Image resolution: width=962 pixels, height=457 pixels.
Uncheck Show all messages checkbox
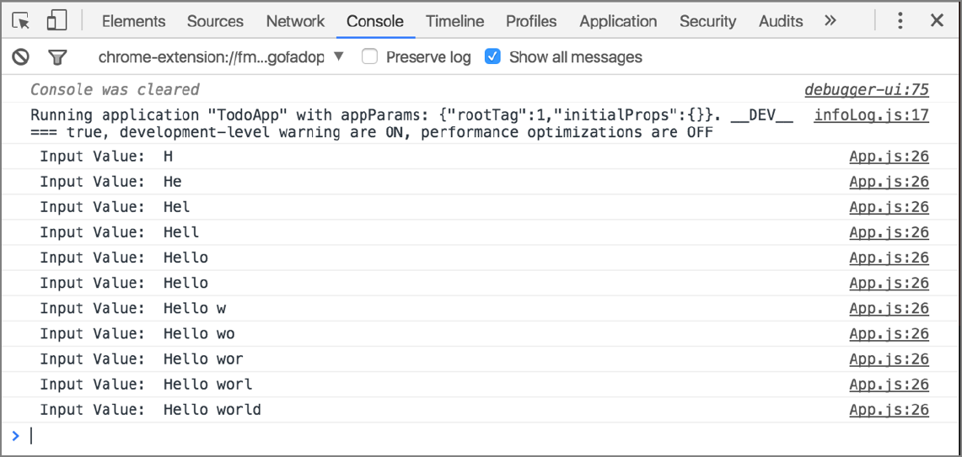(493, 57)
